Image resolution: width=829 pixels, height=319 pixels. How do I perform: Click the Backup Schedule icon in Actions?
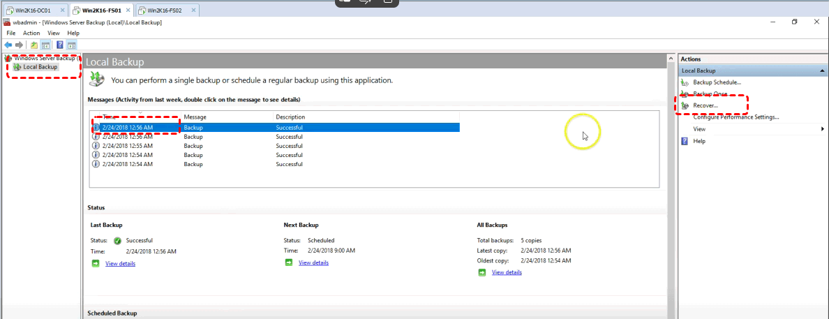(685, 82)
